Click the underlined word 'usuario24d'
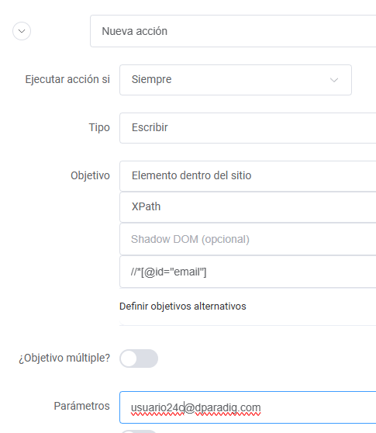 click(157, 407)
